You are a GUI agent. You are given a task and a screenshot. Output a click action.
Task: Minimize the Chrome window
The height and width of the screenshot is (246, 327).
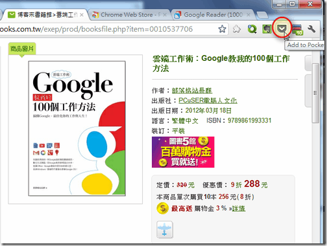point(280,4)
